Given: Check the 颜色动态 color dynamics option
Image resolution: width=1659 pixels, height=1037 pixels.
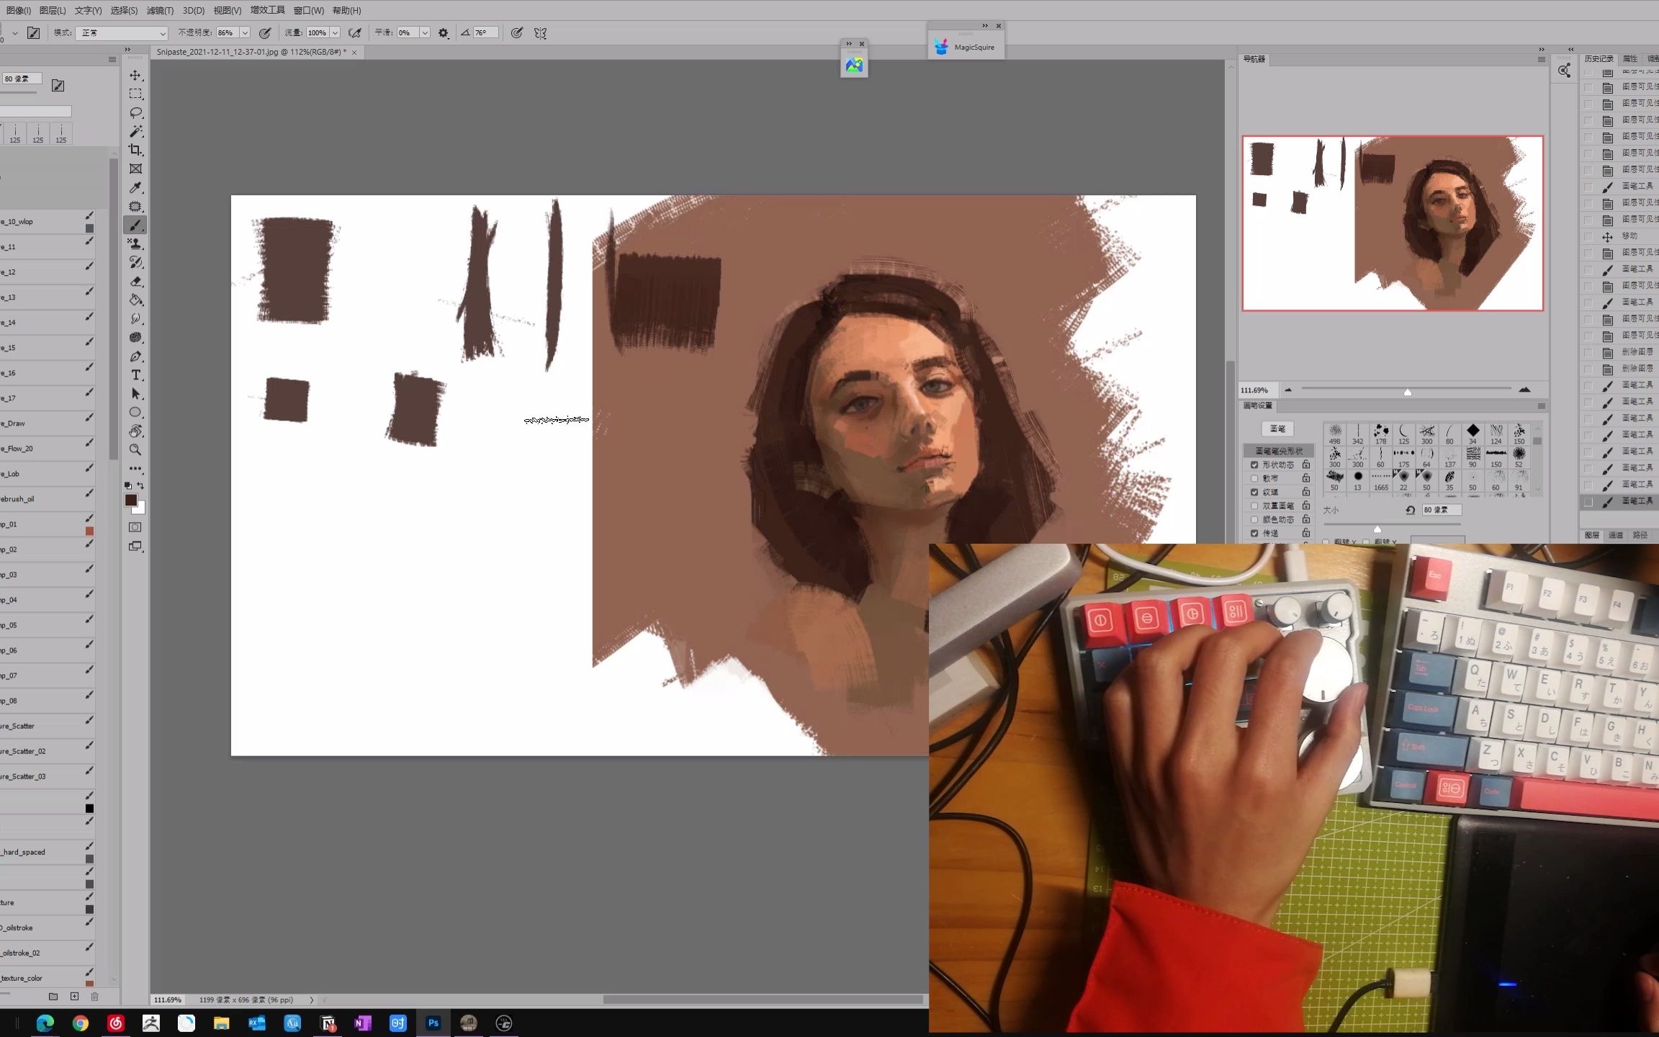Looking at the screenshot, I should [1254, 519].
